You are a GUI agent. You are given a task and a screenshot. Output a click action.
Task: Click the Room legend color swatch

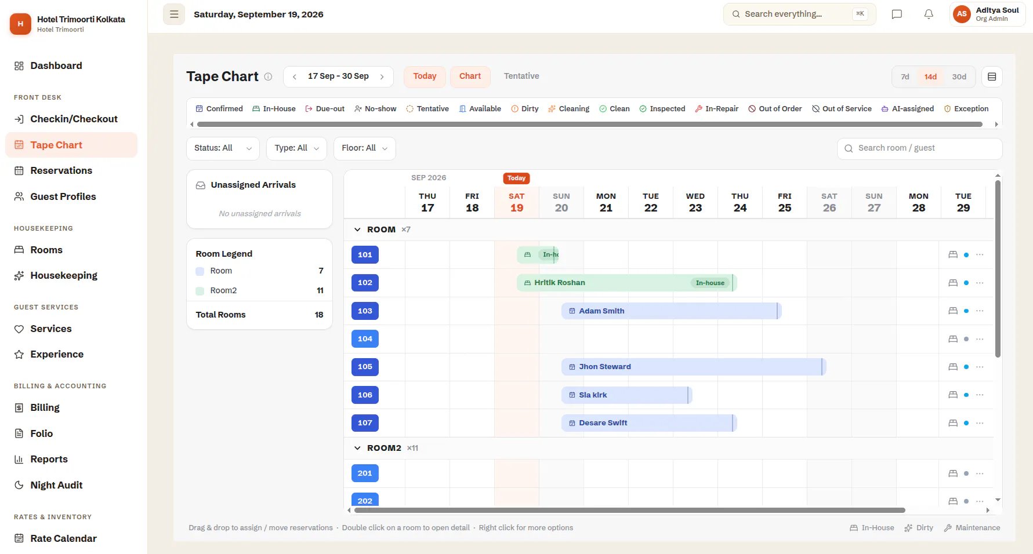click(200, 271)
